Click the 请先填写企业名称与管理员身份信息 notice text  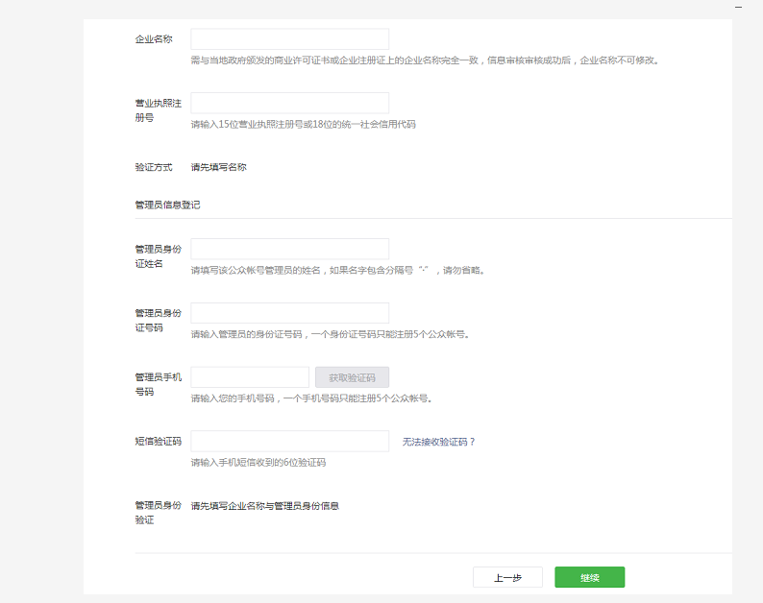(264, 506)
